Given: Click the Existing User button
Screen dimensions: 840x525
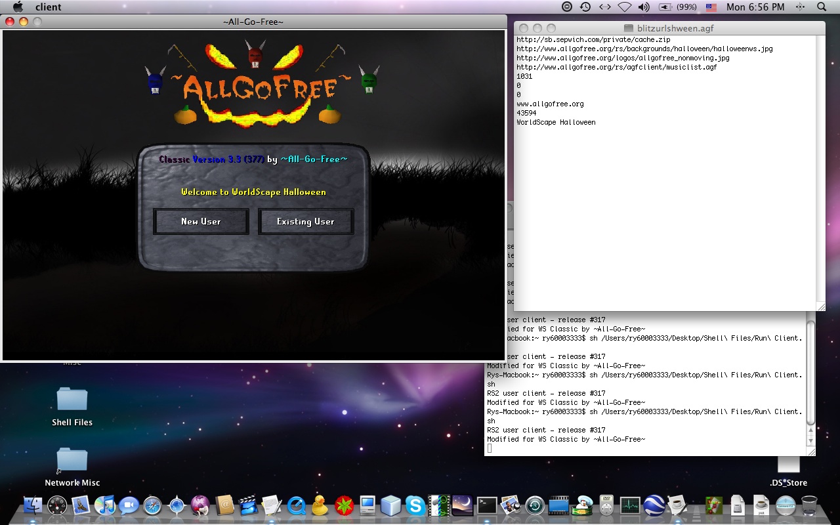Looking at the screenshot, I should 306,222.
